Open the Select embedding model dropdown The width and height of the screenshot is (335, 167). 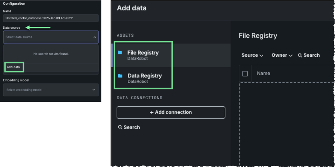click(48, 90)
